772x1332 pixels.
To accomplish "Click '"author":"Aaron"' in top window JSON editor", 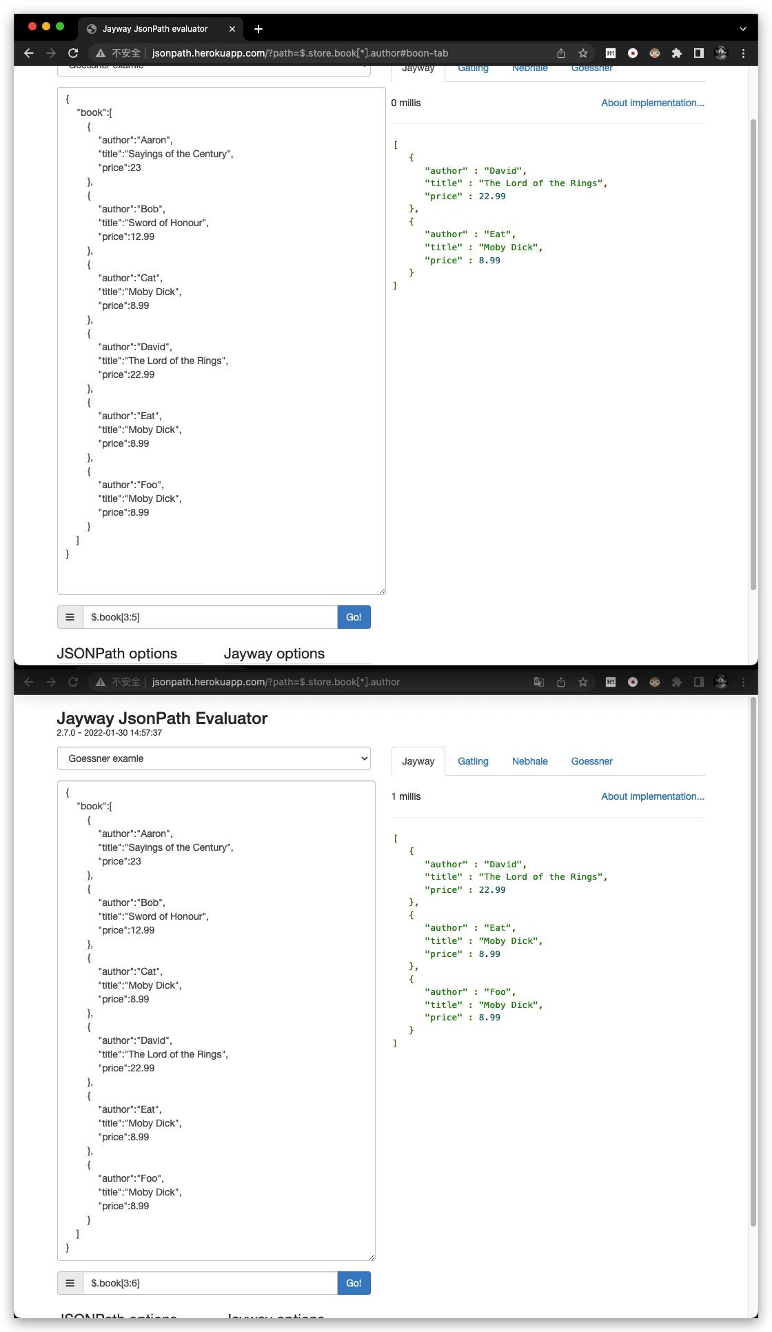I will point(136,140).
